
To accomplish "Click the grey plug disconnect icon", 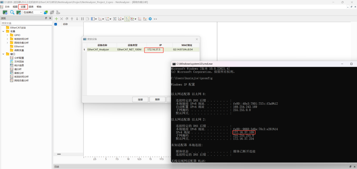I will pos(52,12).
